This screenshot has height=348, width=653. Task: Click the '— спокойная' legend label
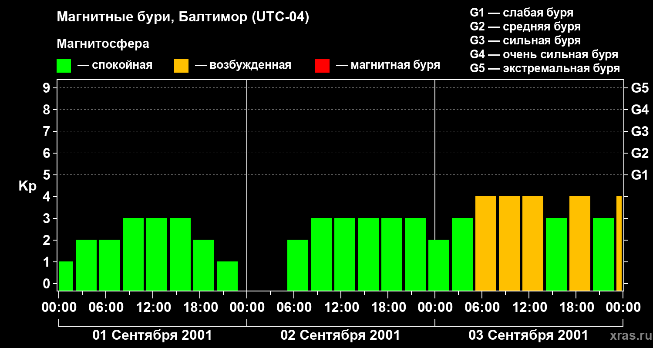pyautogui.click(x=115, y=65)
